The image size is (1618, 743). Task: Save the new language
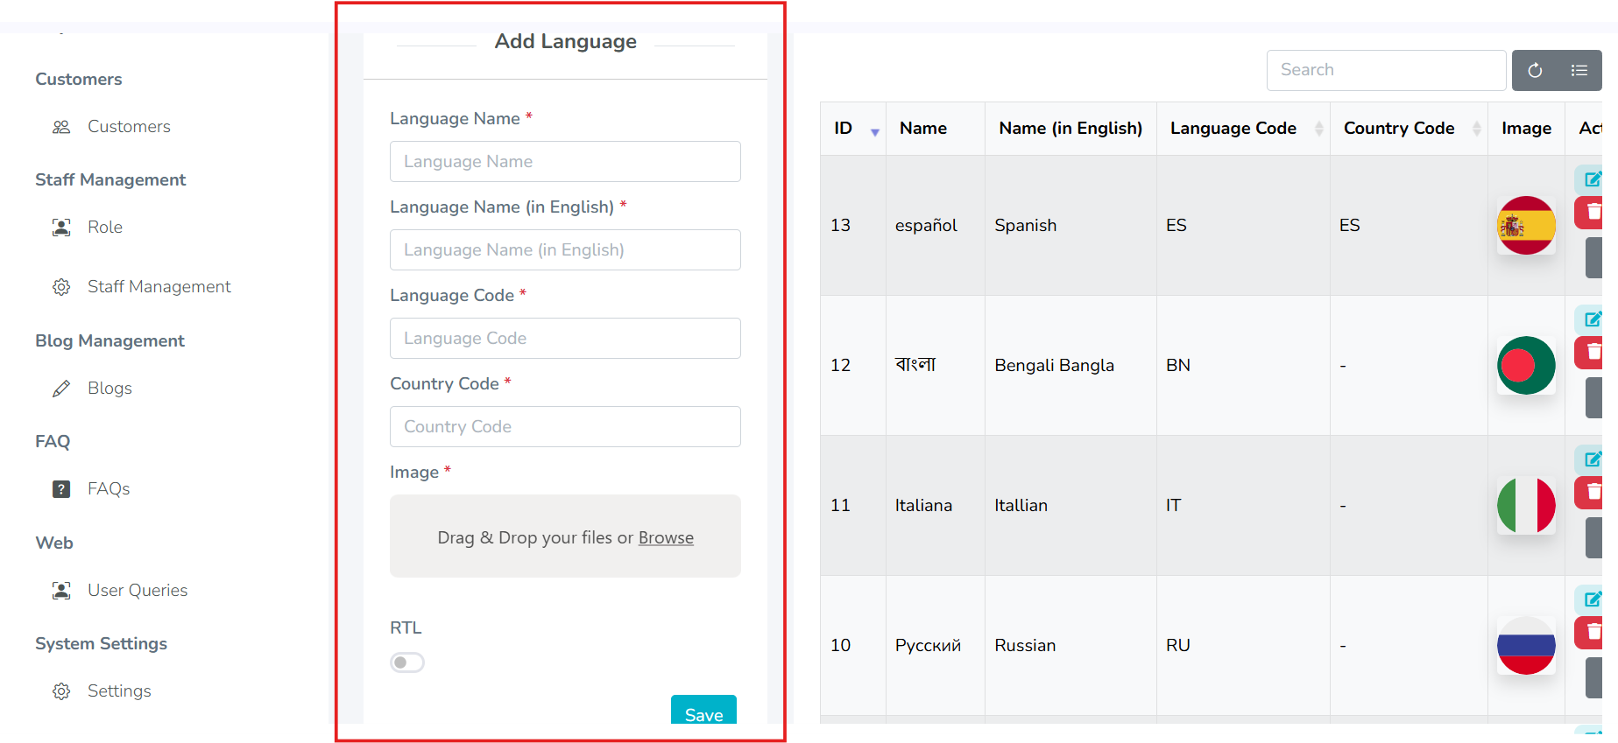pyautogui.click(x=703, y=711)
